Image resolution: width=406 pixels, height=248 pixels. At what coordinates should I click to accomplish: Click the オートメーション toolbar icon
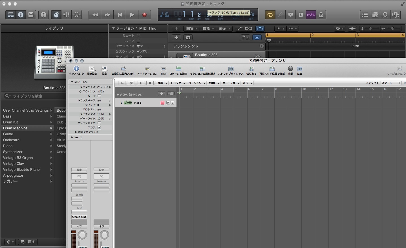147,70
